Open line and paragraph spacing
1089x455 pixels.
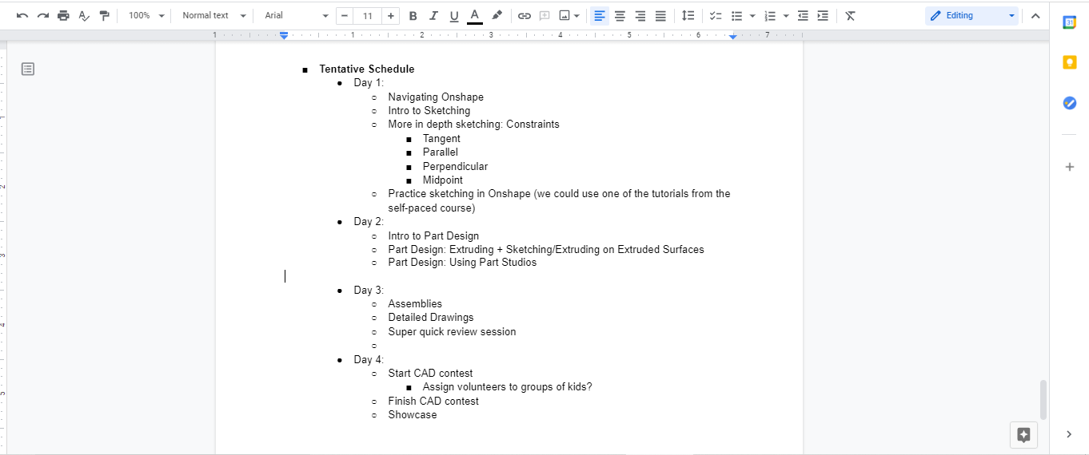688,15
